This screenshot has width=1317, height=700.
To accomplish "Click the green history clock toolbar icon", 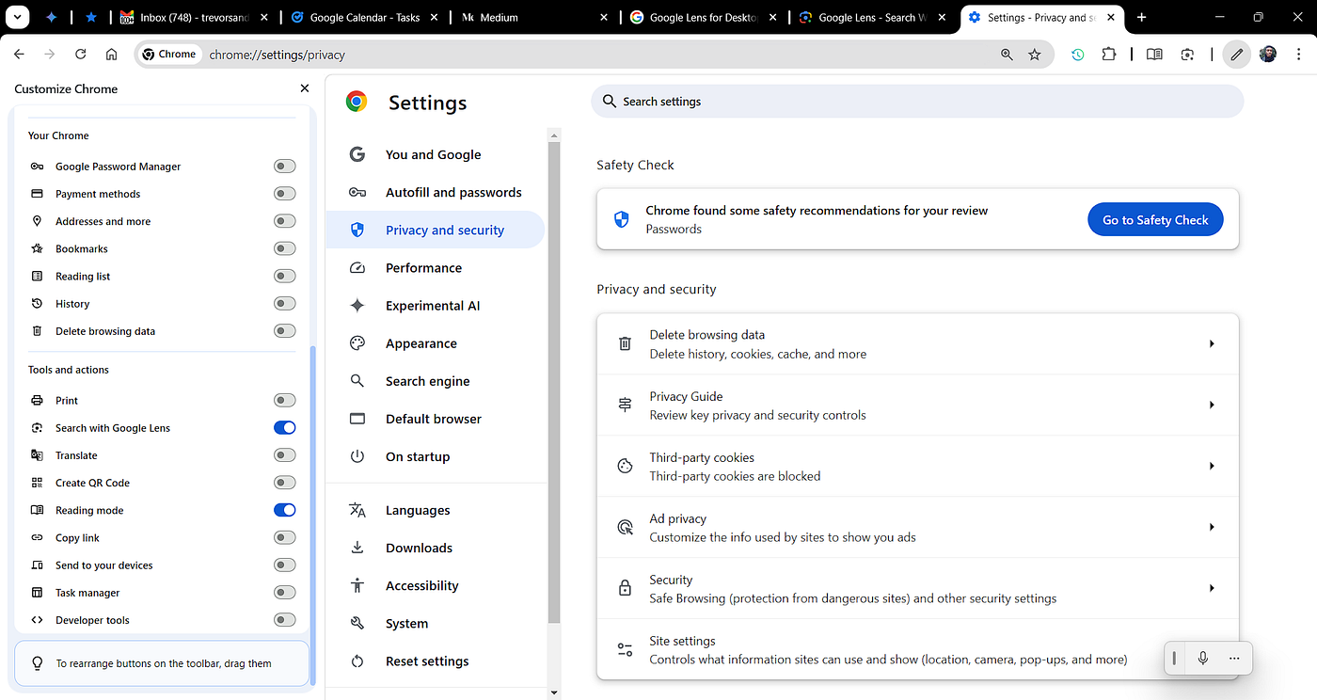I will pos(1078,55).
